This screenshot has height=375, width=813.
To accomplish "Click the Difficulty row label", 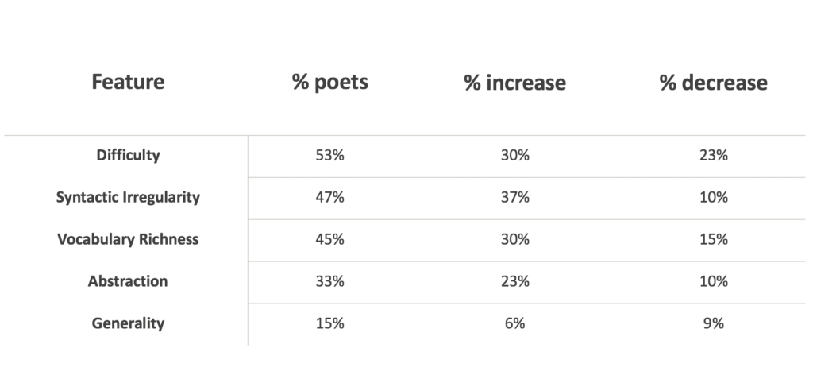I will pos(128,155).
